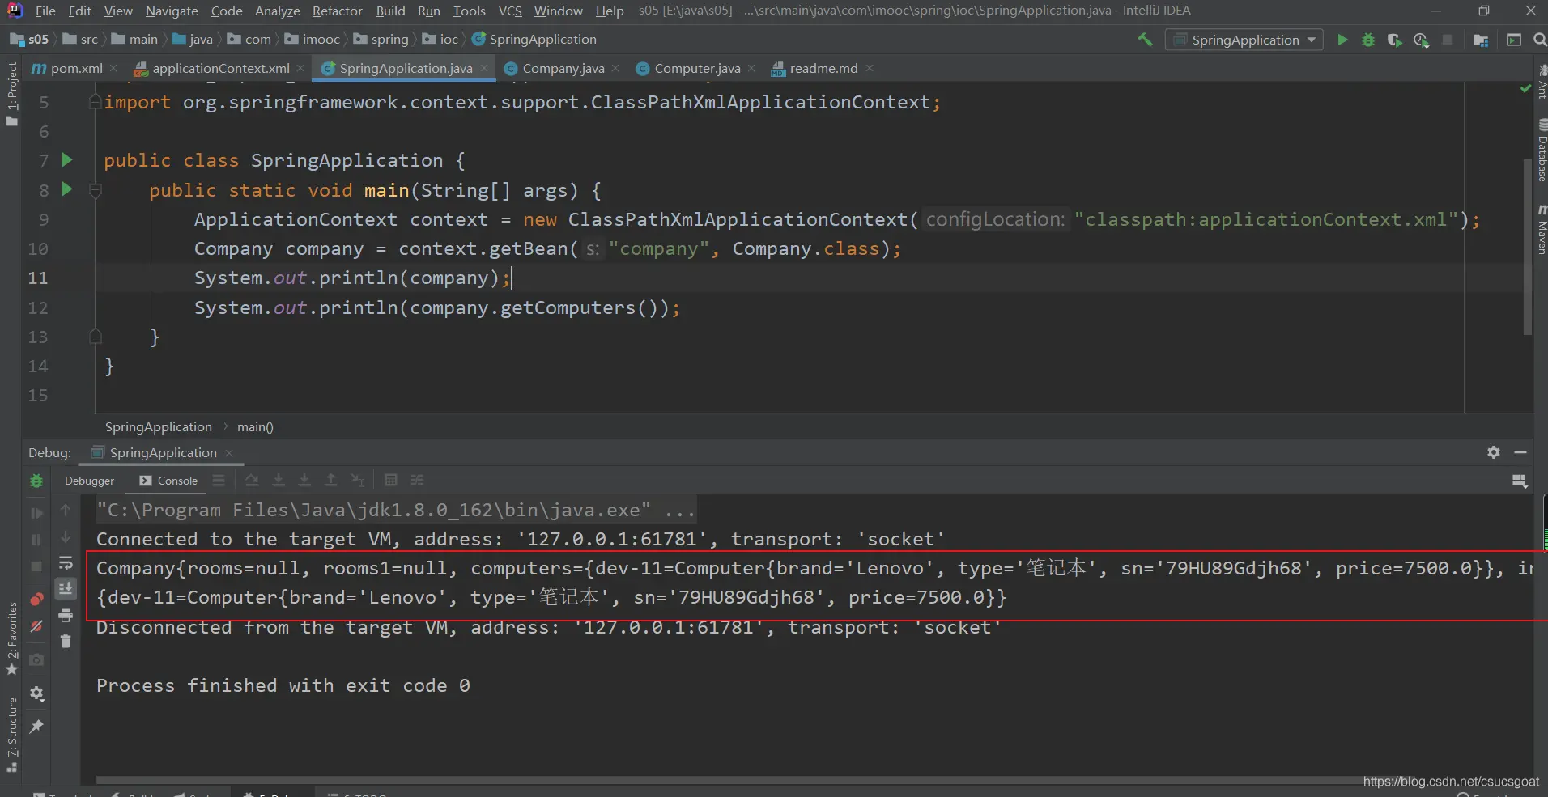View breakpoints using the red circles icon
This screenshot has width=1548, height=797.
point(36,600)
